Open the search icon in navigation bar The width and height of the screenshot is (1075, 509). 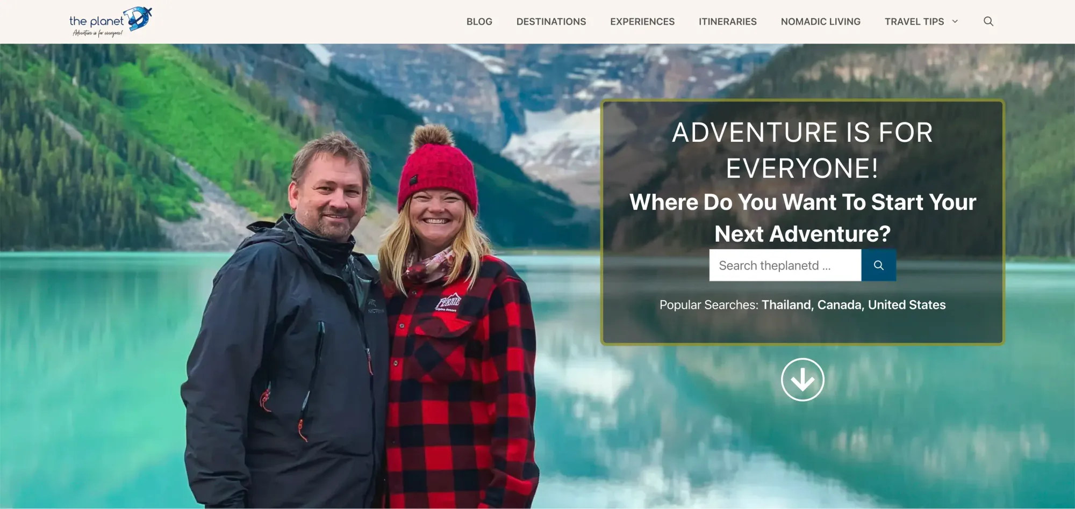pos(988,21)
